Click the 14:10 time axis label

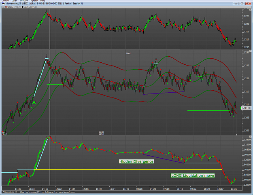pyautogui.click(x=45, y=189)
